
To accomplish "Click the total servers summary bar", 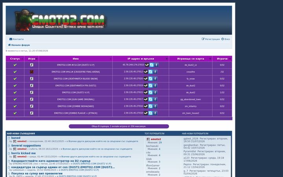I will (119, 126).
